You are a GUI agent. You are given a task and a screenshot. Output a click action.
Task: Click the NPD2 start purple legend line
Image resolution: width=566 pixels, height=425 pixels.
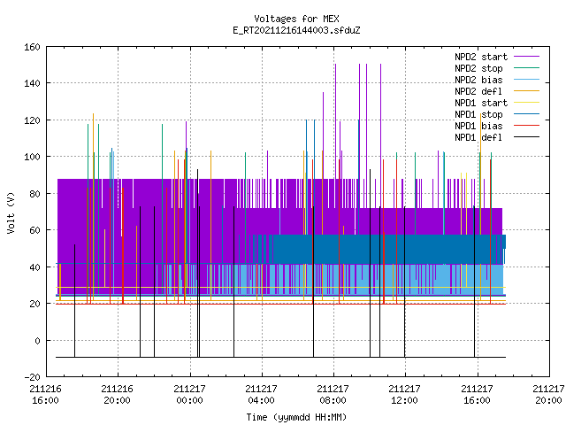pos(526,57)
